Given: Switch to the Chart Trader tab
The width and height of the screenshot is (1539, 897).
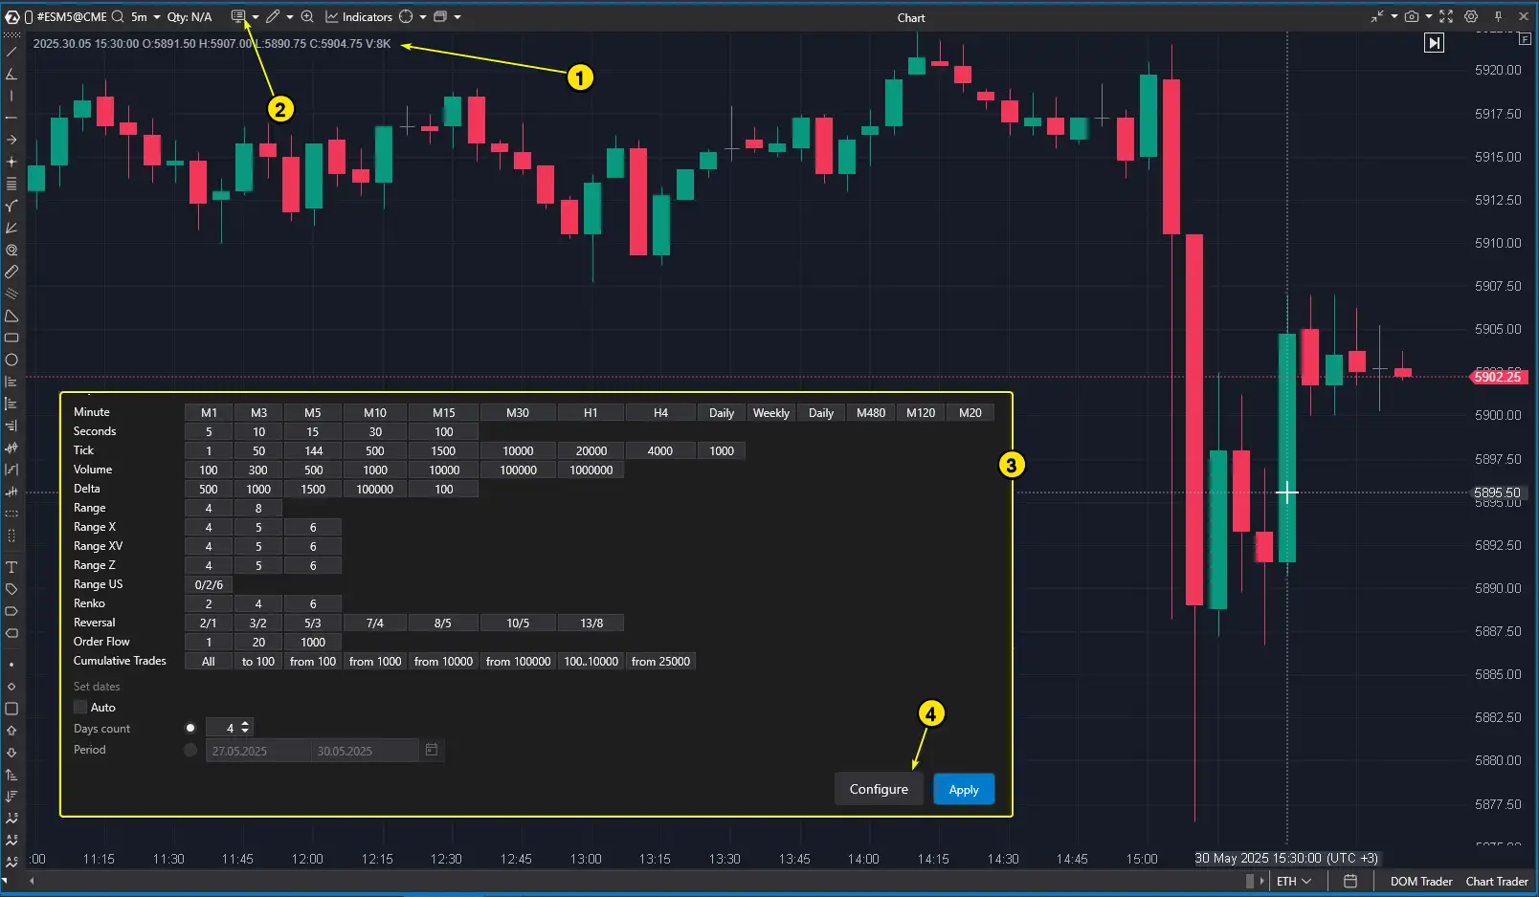Looking at the screenshot, I should pos(1496,881).
